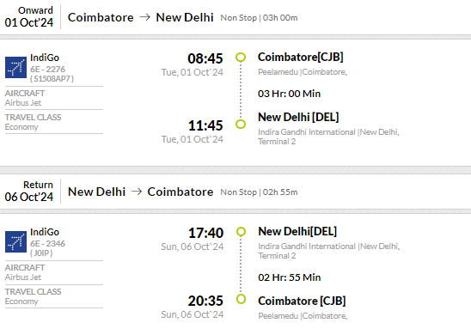Click the New Delhi [DEL] arrival airport title
Screen dimensions: 471x335
click(298, 117)
